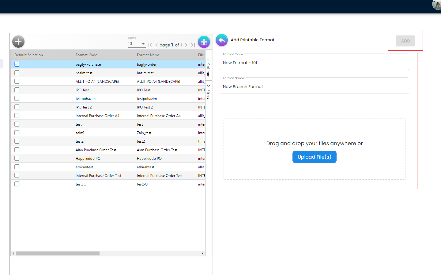The height and width of the screenshot is (275, 441).
Task: Open the Rows per page dropdown
Action: [x=137, y=44]
